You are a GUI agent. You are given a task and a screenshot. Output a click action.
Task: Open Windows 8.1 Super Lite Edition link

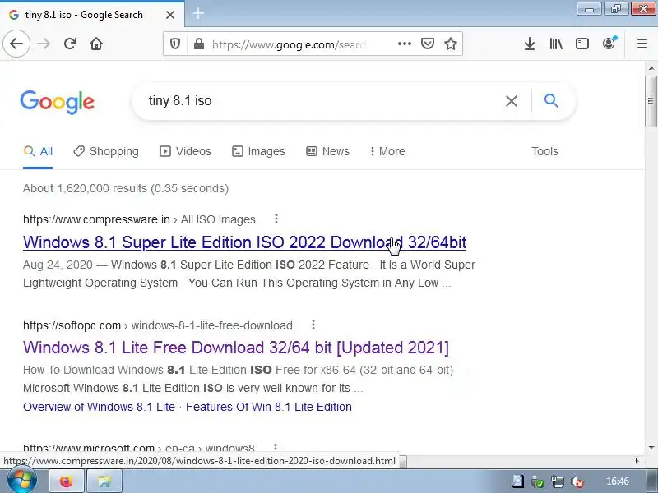(x=244, y=242)
